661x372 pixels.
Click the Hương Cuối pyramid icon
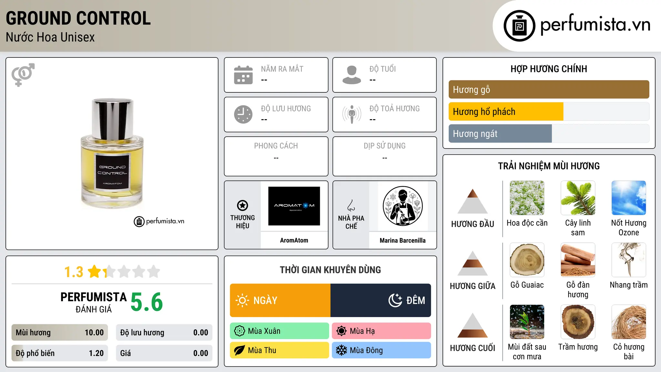473,325
